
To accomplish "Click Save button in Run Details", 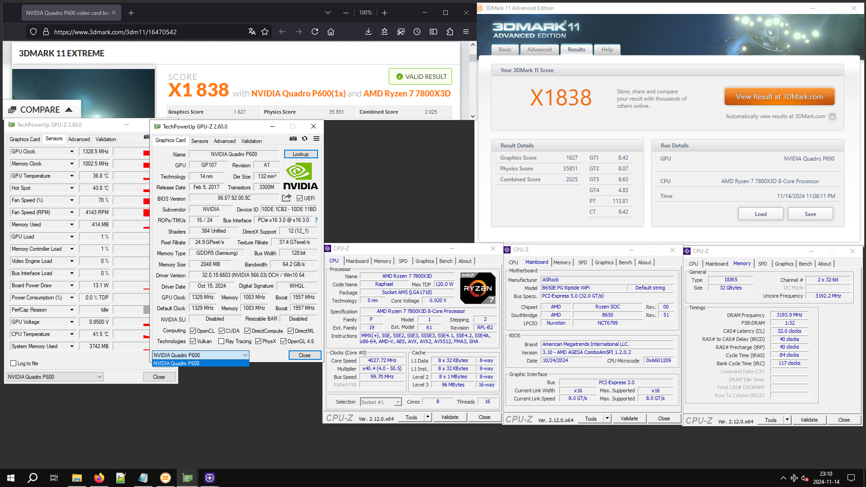I will click(x=811, y=214).
